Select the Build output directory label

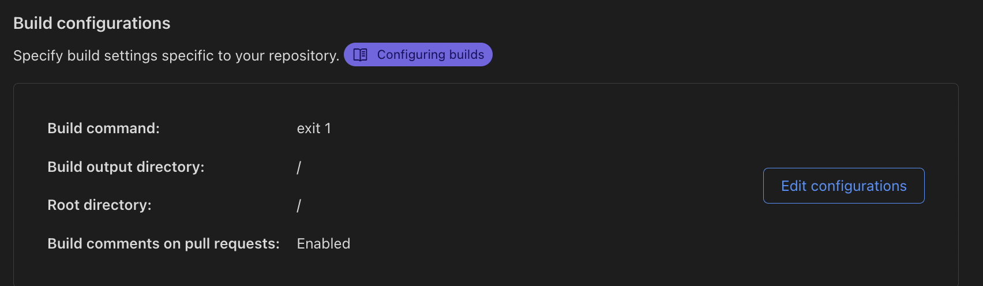click(x=126, y=167)
